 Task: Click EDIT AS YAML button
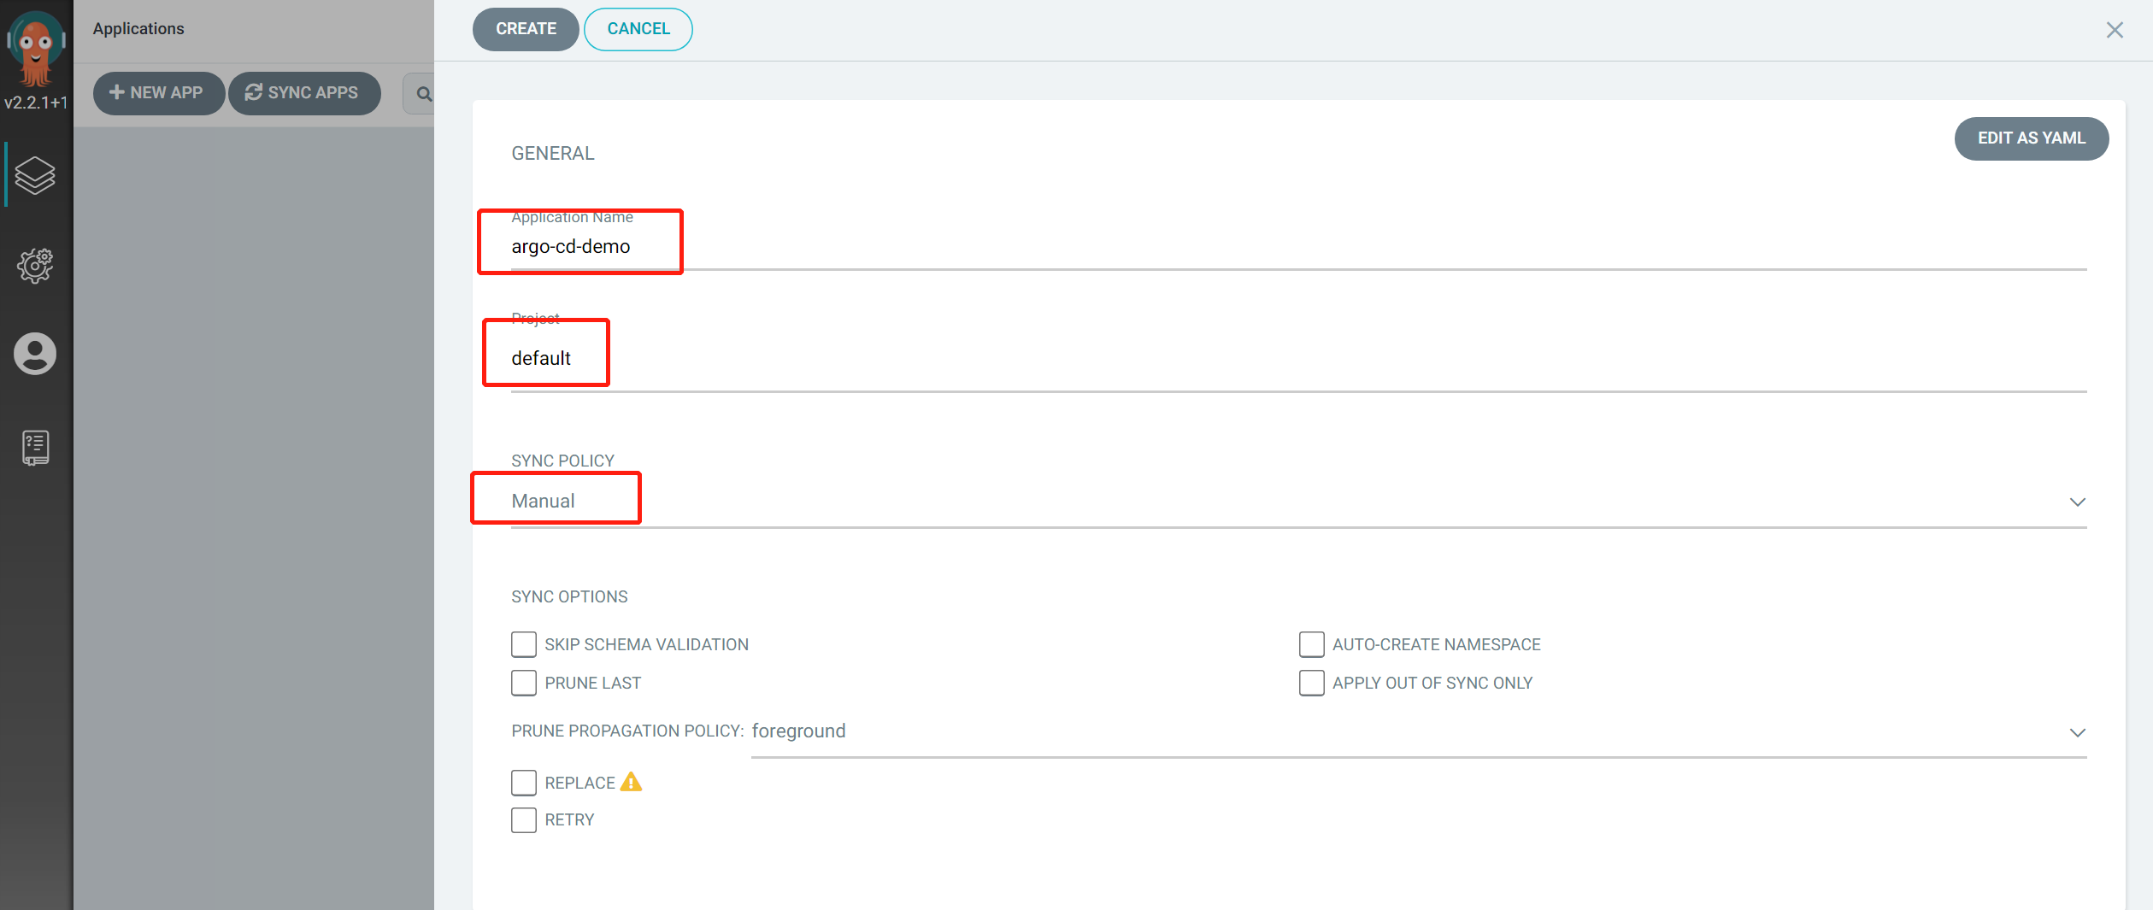tap(2031, 138)
